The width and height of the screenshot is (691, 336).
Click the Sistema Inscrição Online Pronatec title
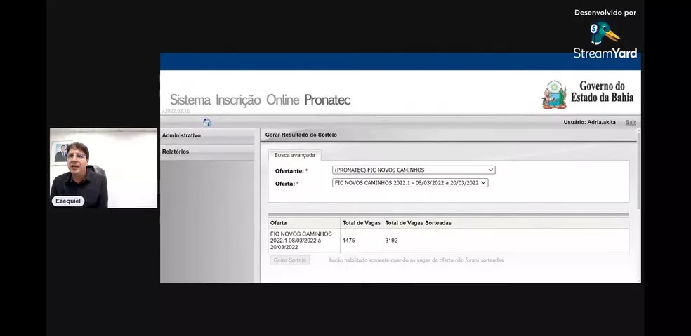(x=260, y=100)
